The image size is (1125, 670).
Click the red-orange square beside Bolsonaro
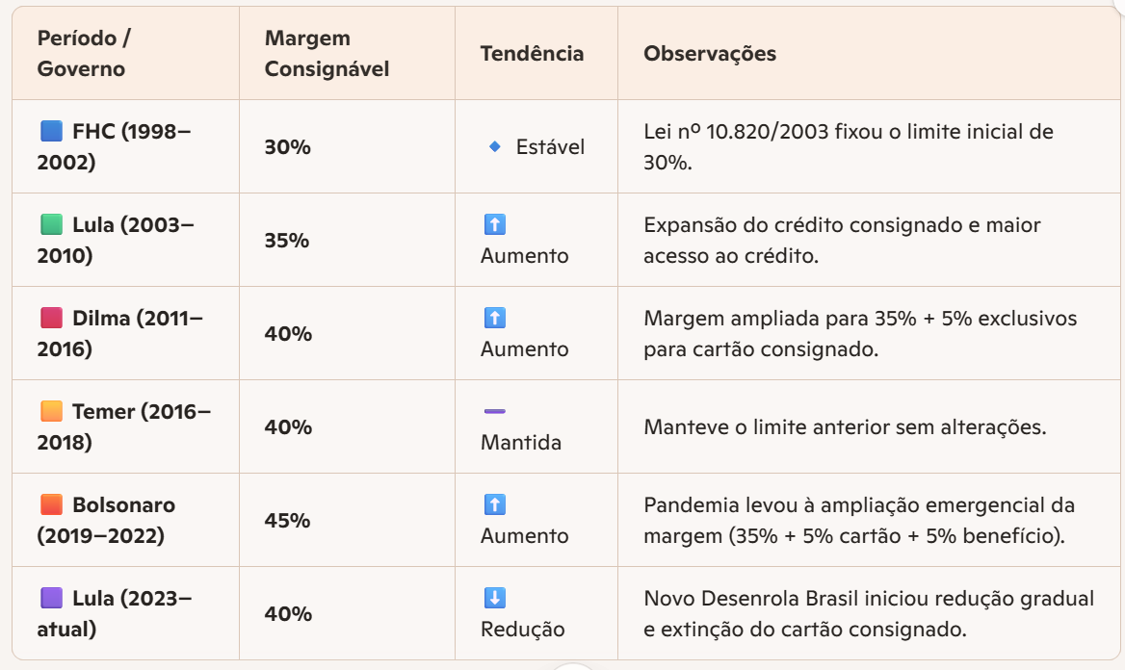[51, 504]
